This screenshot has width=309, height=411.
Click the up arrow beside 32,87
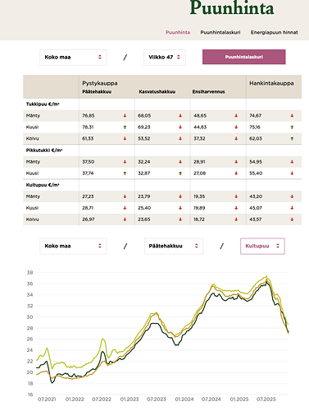(x=180, y=173)
